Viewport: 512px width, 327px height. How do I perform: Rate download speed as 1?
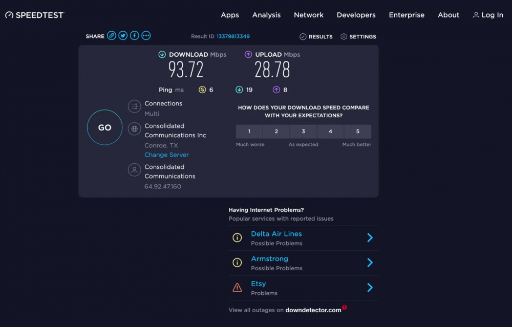[249, 131]
